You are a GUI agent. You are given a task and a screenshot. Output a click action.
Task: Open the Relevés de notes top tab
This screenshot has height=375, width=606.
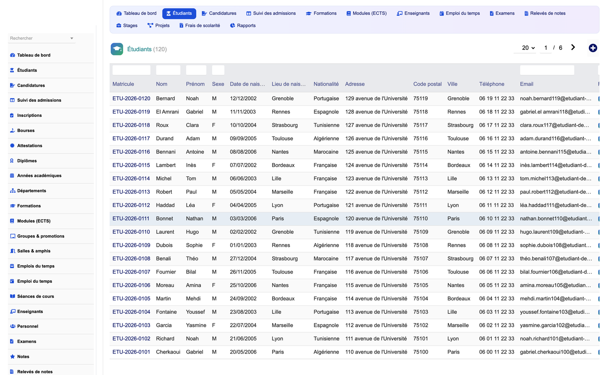(x=545, y=13)
